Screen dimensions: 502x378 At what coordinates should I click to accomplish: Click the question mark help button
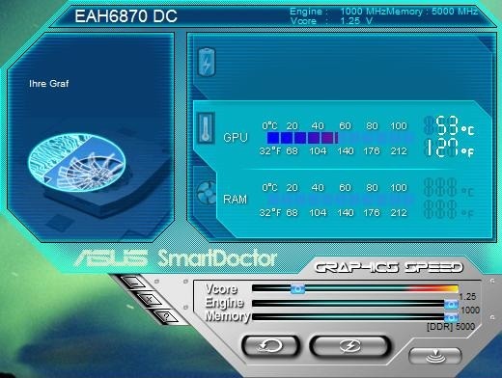click(x=166, y=317)
